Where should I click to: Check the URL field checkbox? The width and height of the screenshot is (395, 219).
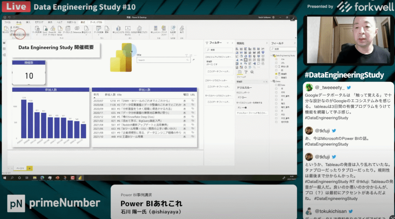click(277, 62)
